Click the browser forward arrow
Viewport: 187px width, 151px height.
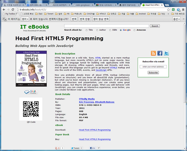coord(8,10)
